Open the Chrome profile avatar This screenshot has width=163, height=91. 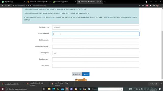(157, 6)
